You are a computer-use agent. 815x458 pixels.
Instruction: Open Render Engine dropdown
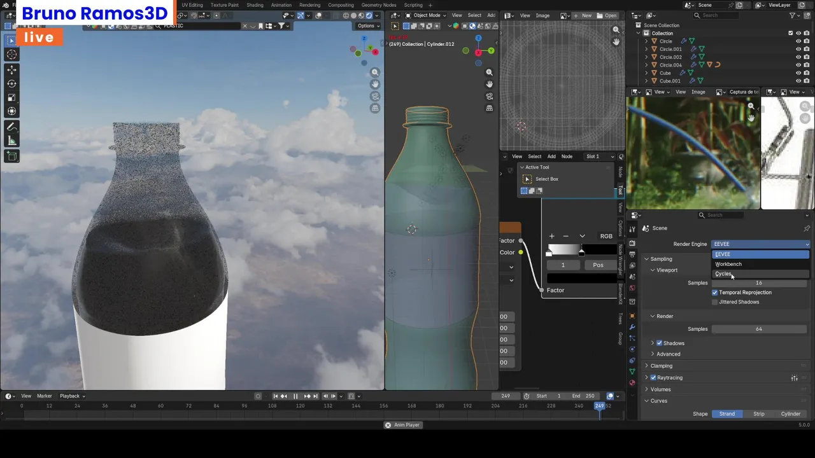(761, 244)
